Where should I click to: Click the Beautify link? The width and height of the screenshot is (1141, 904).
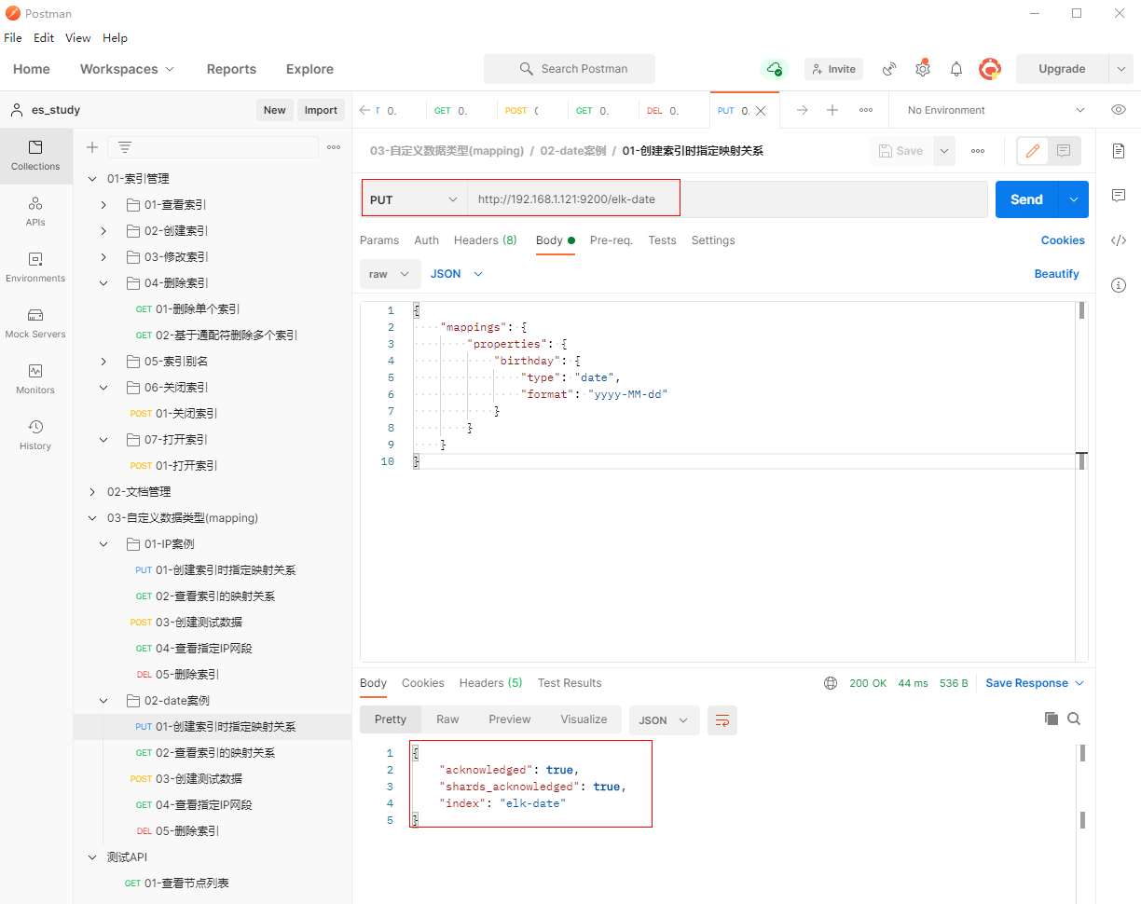pyautogui.click(x=1056, y=274)
